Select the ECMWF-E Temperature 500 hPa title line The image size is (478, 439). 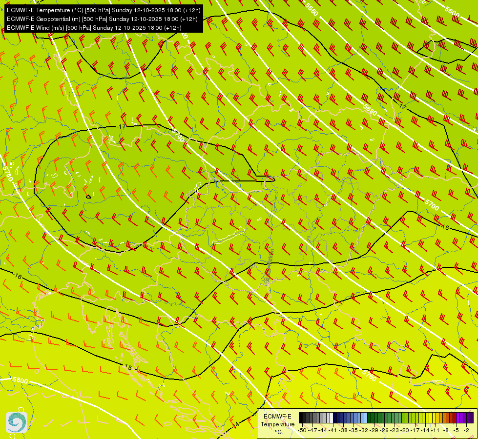point(104,10)
